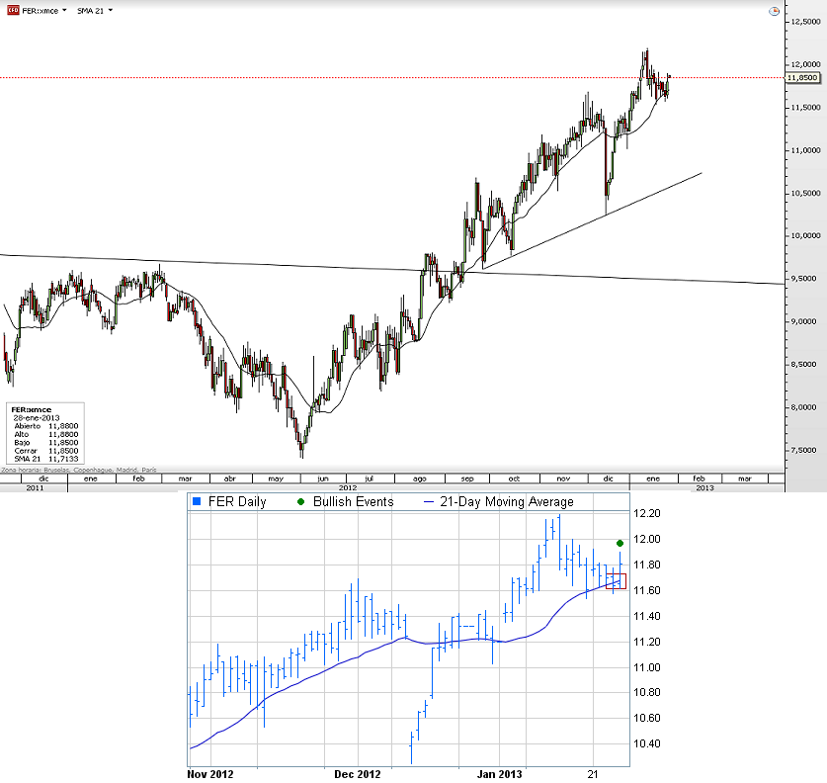Image resolution: width=827 pixels, height=783 pixels.
Task: Click the green dot Bullish Events legend icon
Action: coord(300,502)
